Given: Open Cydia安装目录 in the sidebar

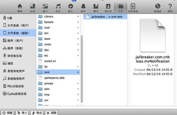Looking at the screenshot, I should pos(18,94).
